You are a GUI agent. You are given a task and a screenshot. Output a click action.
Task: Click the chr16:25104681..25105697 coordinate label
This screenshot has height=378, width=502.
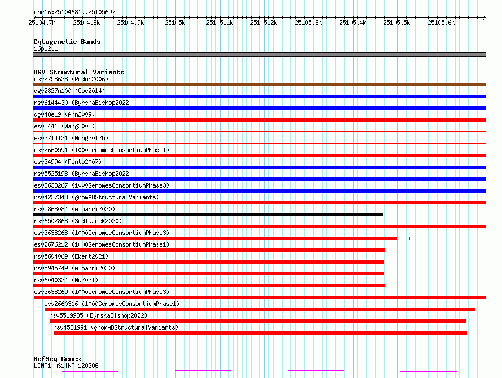[x=74, y=12]
